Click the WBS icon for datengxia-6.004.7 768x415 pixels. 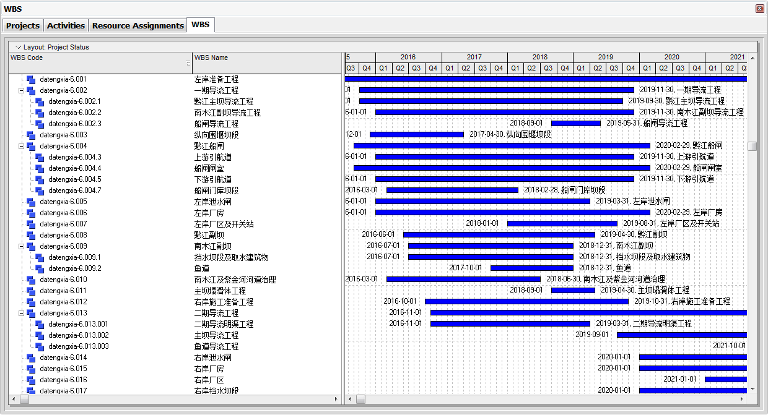click(x=40, y=191)
